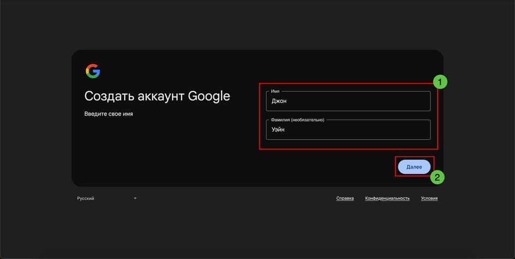
Task: Click the text Введите свое имя
Action: point(109,114)
